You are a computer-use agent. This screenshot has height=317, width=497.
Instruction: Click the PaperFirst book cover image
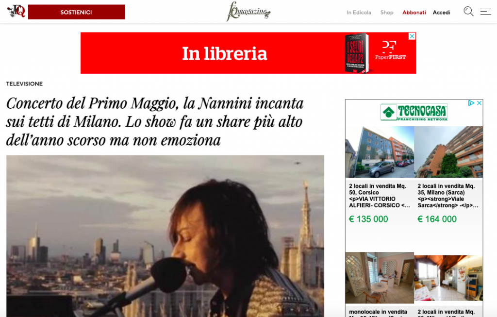(x=357, y=53)
